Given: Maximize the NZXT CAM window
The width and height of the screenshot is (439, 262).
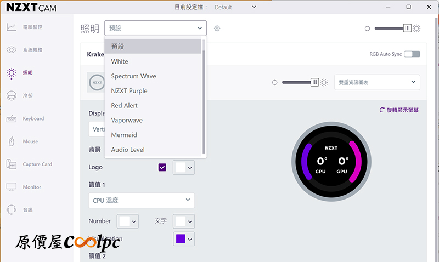Looking at the screenshot, I should point(408,7).
